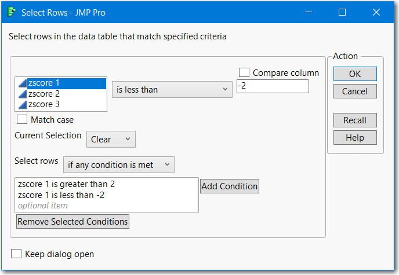Click the JMP Pro title bar icon
Viewport: 399px width, 275px height.
(11, 12)
